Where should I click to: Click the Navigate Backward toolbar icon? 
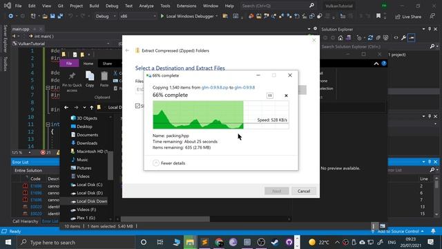11,17
